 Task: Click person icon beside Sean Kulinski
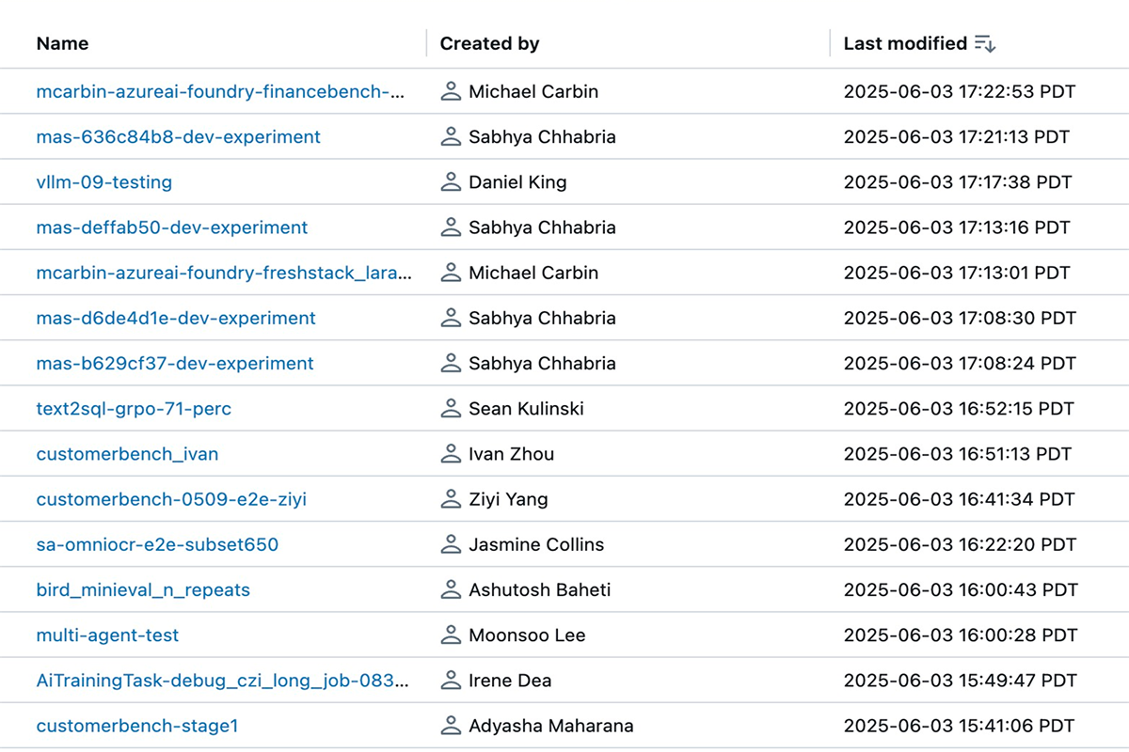(451, 409)
